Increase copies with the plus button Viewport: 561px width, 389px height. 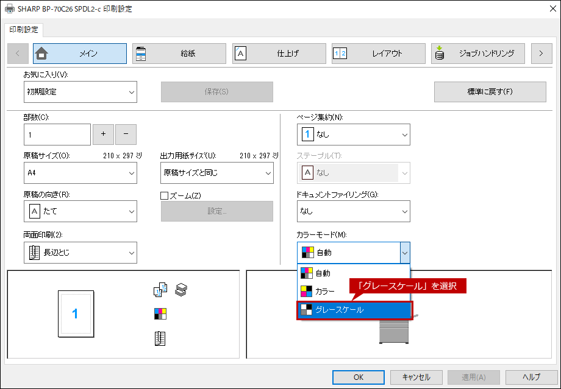pyautogui.click(x=103, y=134)
